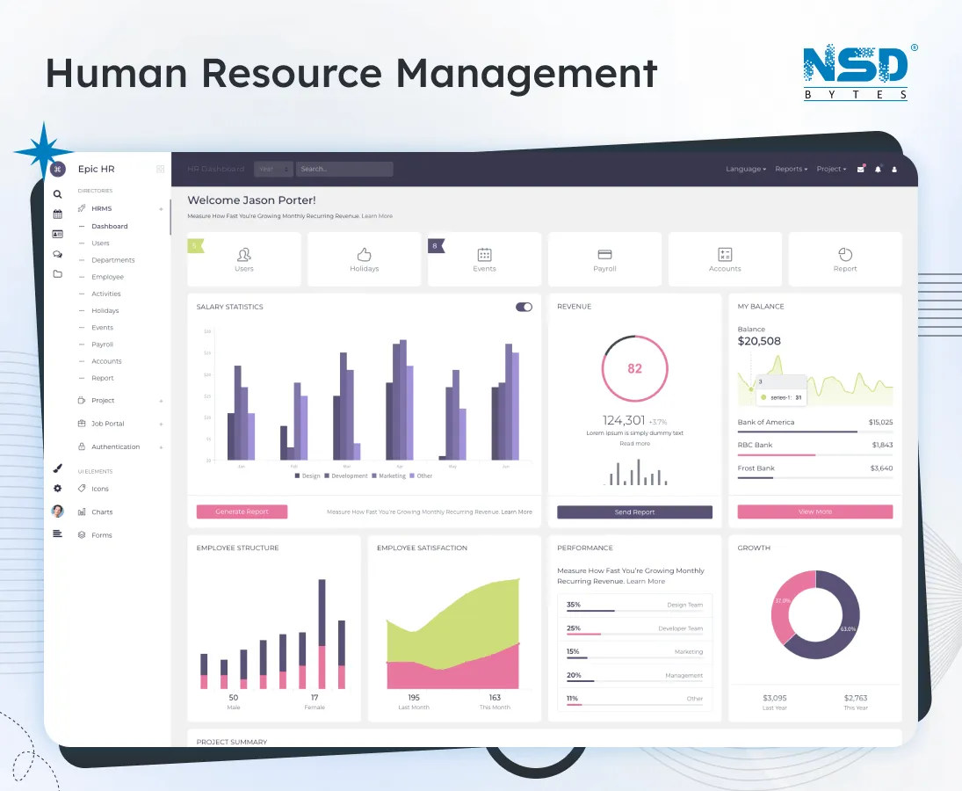
Task: Select Departments in sidebar
Action: (x=112, y=260)
